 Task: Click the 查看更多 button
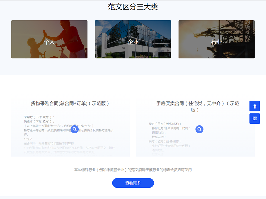click(x=133, y=183)
